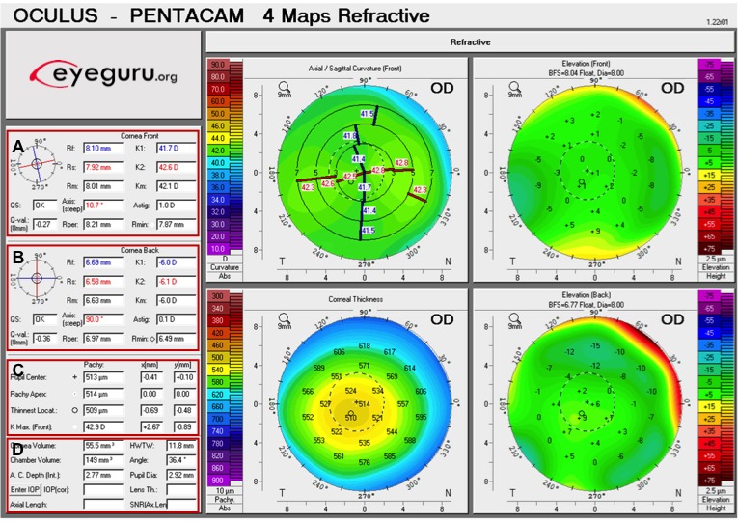This screenshot has height=522, width=738.
Task: Click Cornea Front K1 value 41.7 D
Action: point(176,149)
